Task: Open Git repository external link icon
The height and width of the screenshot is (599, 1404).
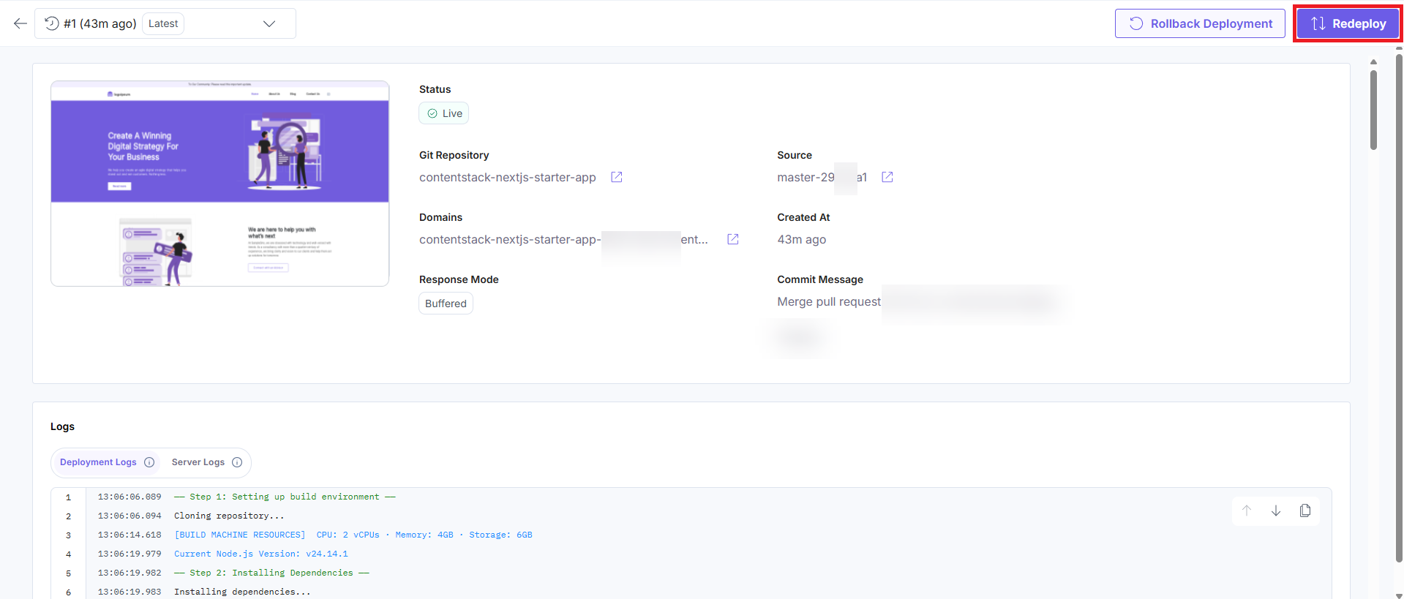Action: click(617, 177)
